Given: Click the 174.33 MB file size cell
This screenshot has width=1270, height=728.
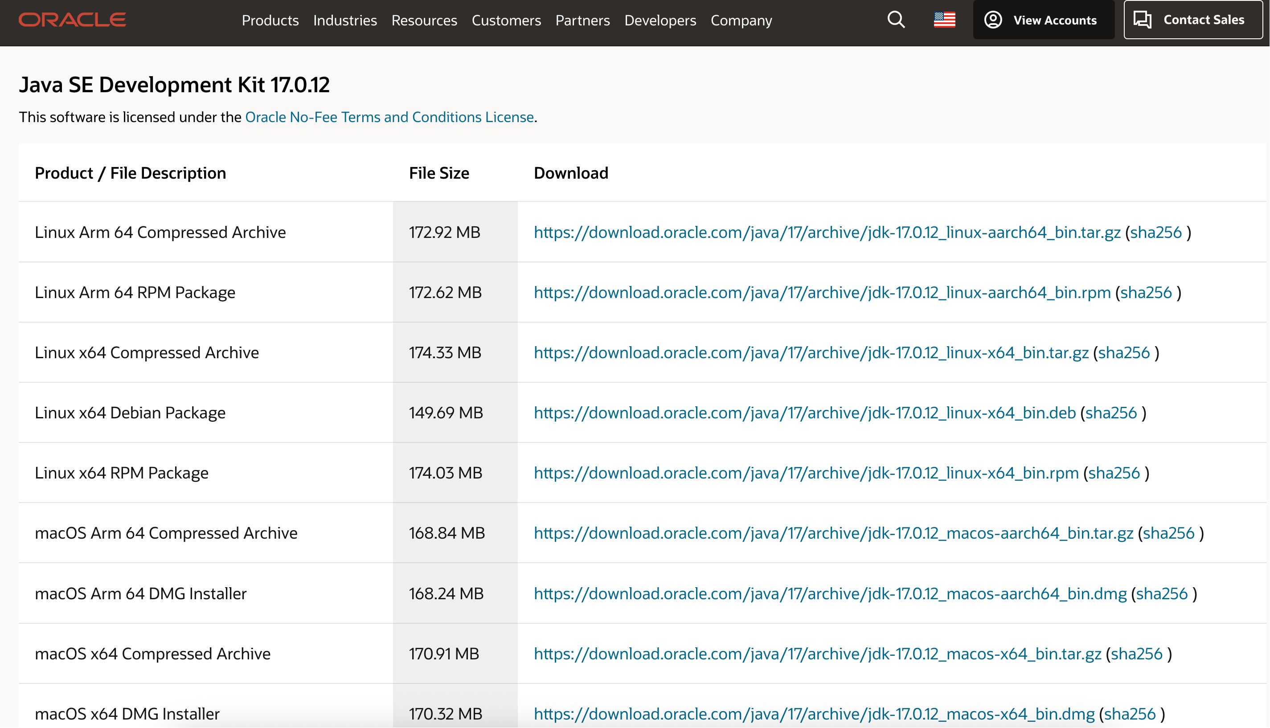Looking at the screenshot, I should (455, 352).
